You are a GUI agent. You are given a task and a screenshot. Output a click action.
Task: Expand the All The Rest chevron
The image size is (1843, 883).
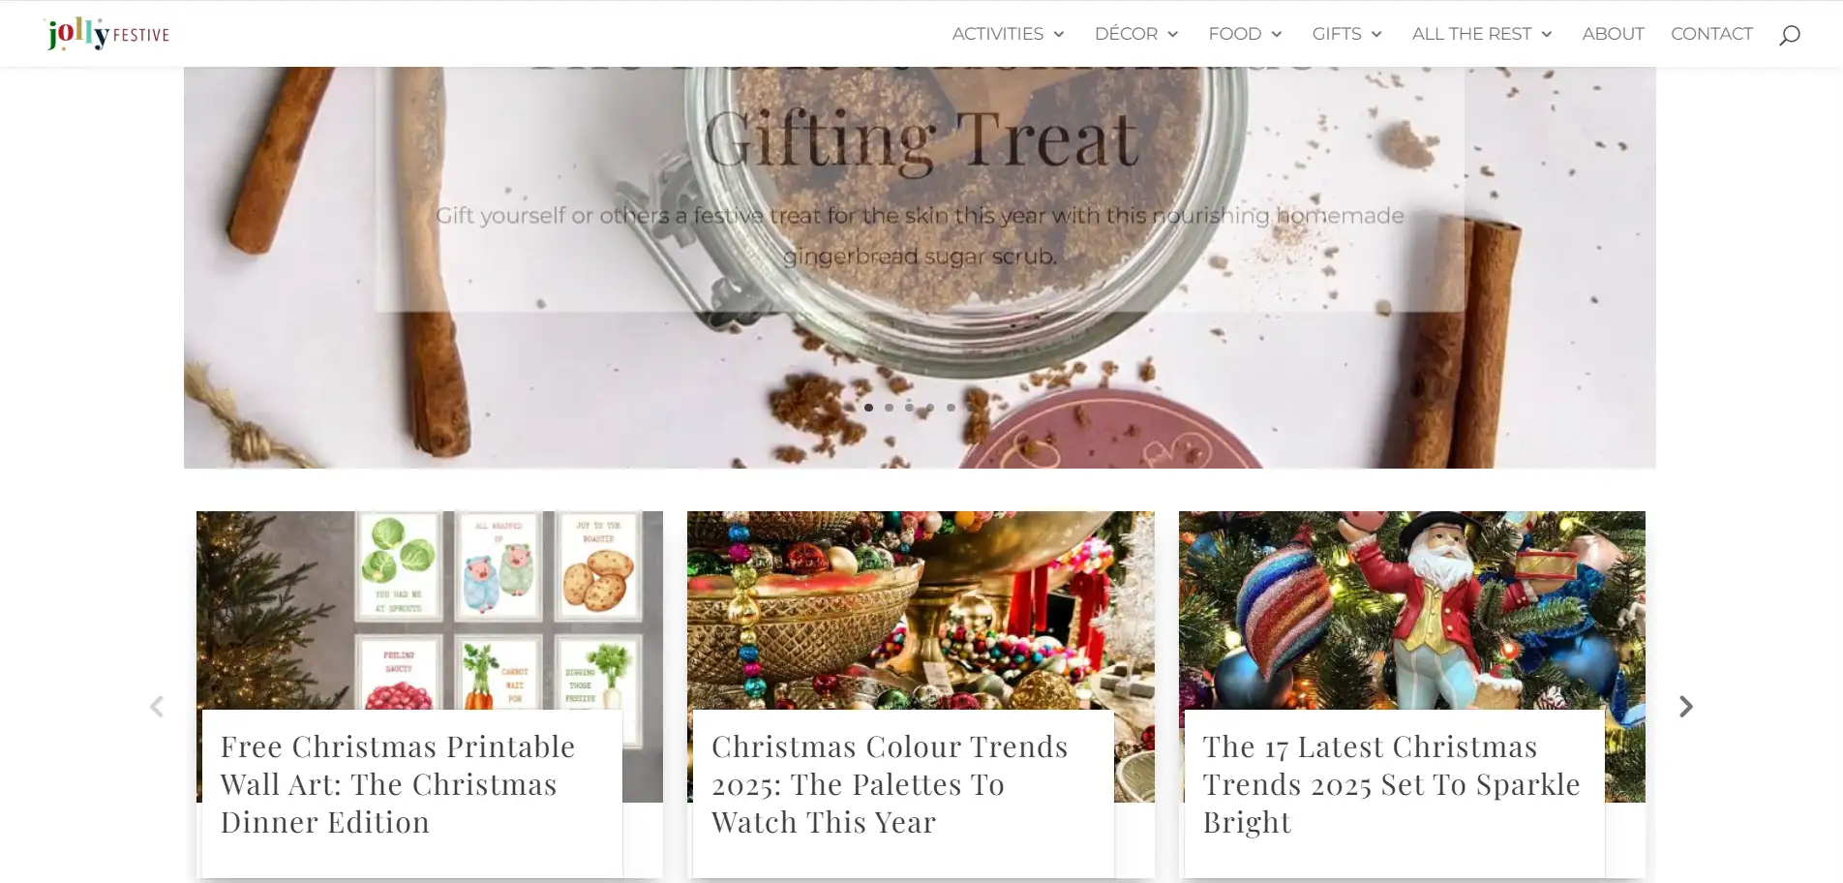coord(1547,34)
